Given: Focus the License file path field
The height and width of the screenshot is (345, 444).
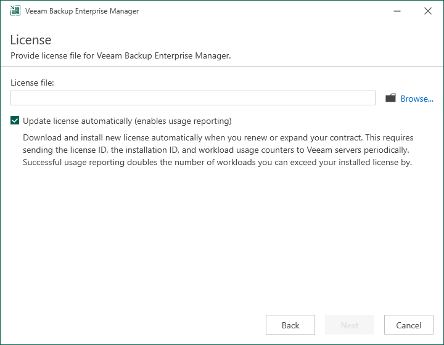Looking at the screenshot, I should coord(193,98).
